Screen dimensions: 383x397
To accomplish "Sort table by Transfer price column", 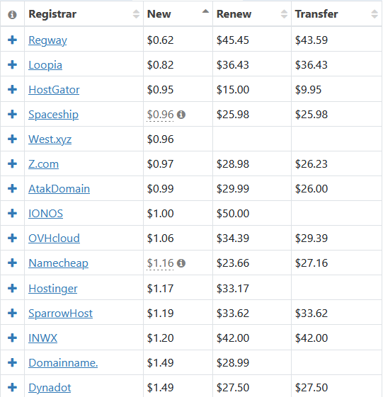I will (x=336, y=13).
